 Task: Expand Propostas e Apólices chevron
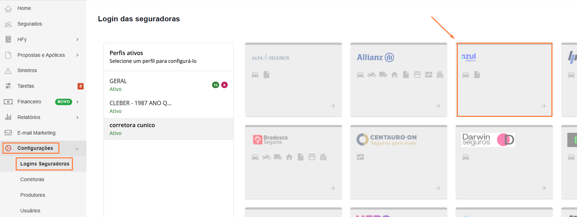point(77,55)
